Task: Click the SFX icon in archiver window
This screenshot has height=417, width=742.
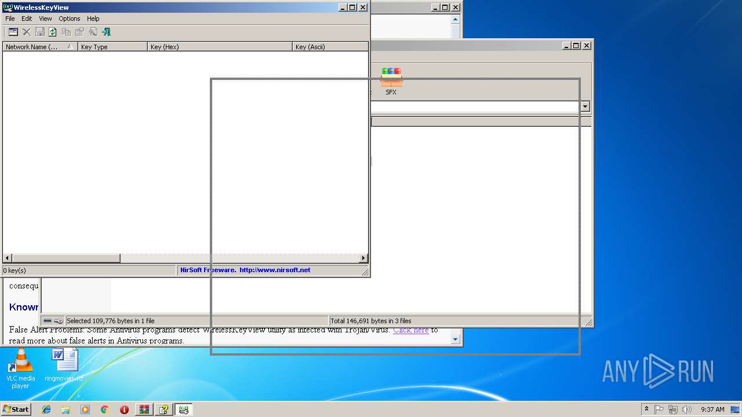Action: tap(391, 82)
